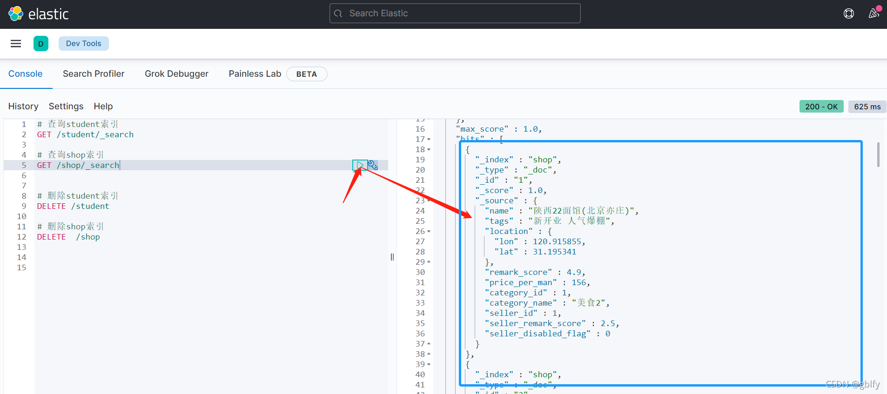Collapse the fold arrow at output line 17

(x=429, y=139)
